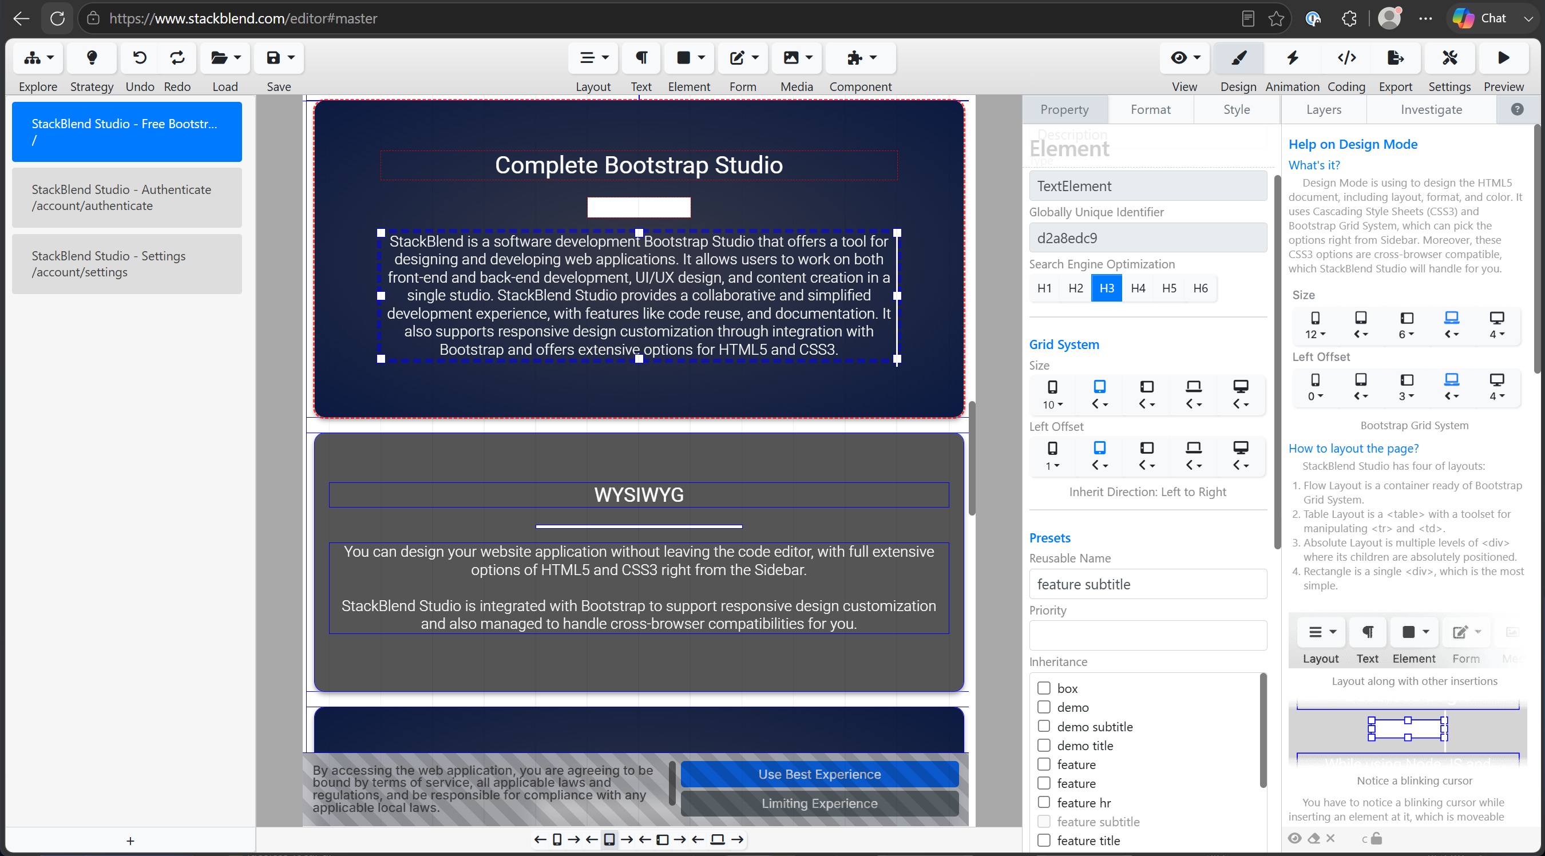
Task: Select mobile phone viewport in bottom bar
Action: coord(557,839)
